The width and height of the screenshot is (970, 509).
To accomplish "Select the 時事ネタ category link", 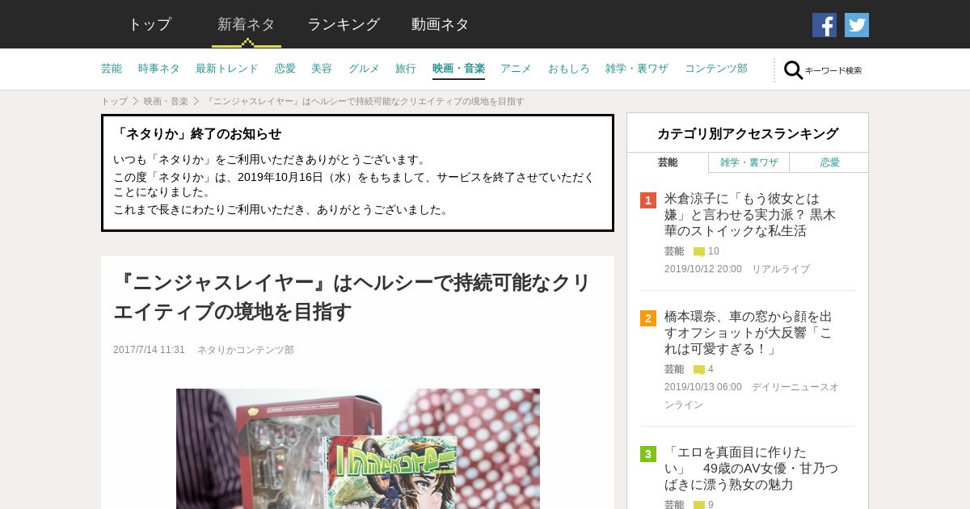I will click(x=159, y=69).
